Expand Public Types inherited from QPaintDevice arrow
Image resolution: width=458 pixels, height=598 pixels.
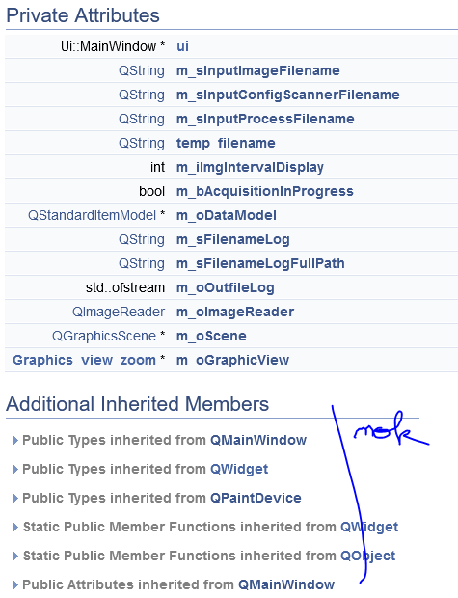click(15, 498)
